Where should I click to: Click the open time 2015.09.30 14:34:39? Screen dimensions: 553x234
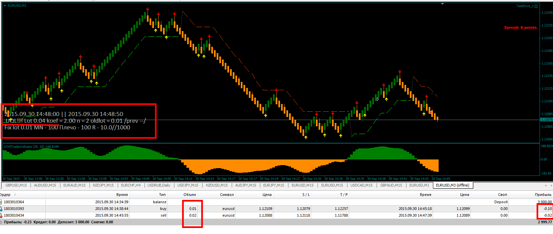112,202
